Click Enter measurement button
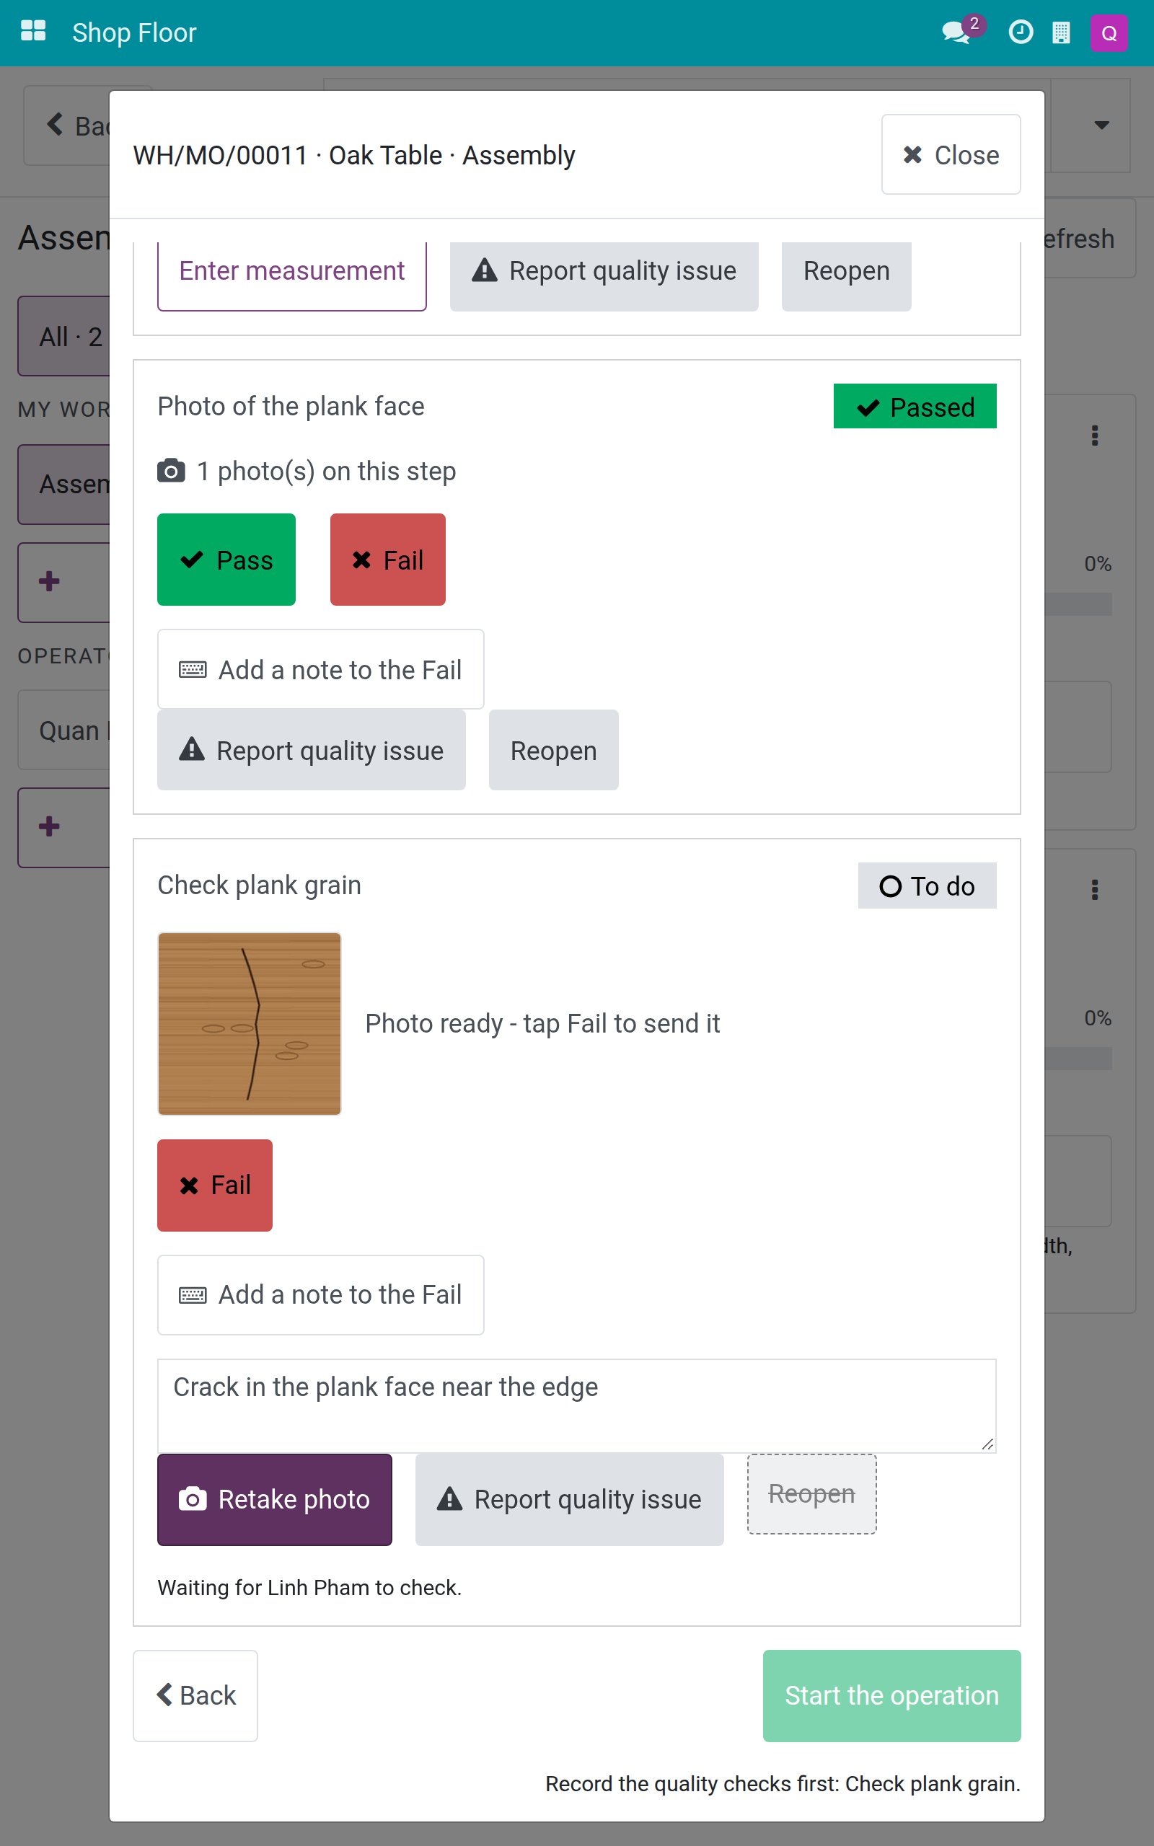Viewport: 1154px width, 1846px height. click(x=291, y=272)
